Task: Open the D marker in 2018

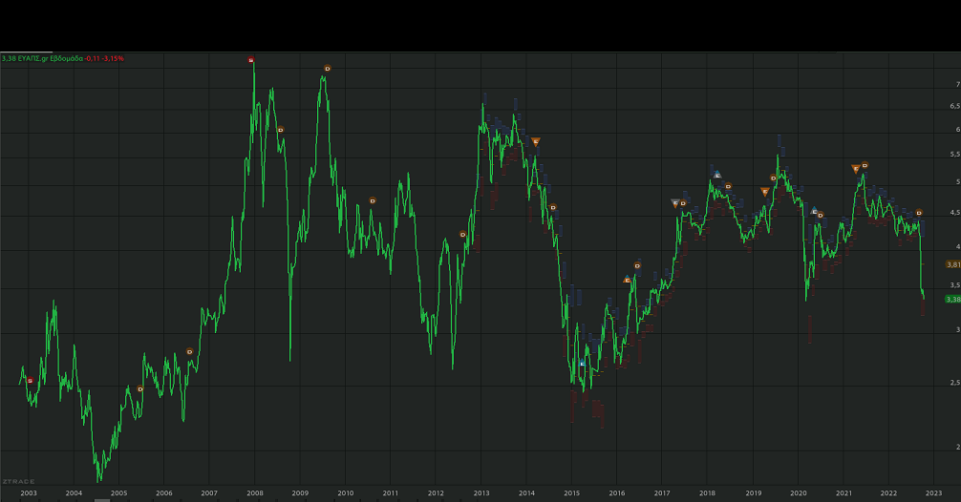Action: [728, 186]
